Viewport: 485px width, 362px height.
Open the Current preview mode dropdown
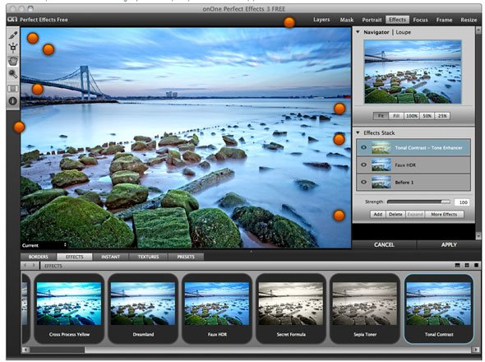click(x=44, y=245)
